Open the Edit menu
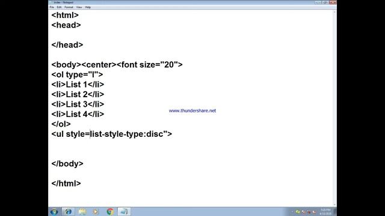Viewport: 385px width, 216px height. tap(59, 7)
